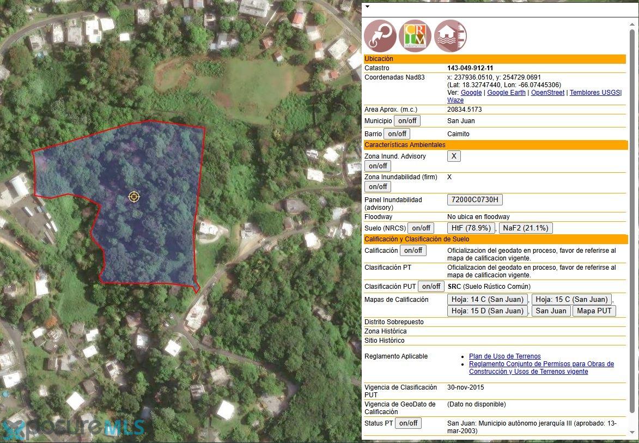Open the Waze link
This screenshot has height=443, width=639.
click(455, 100)
